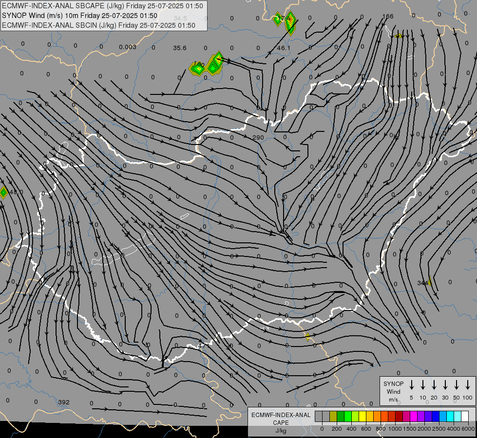Click the yellow marker next to value 344
477x438 pixels.
[430, 282]
